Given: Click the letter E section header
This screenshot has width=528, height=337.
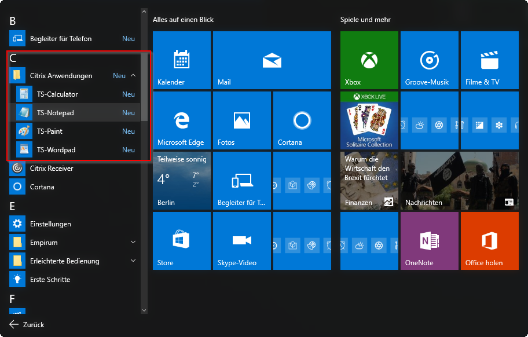Looking at the screenshot, I should click(12, 206).
